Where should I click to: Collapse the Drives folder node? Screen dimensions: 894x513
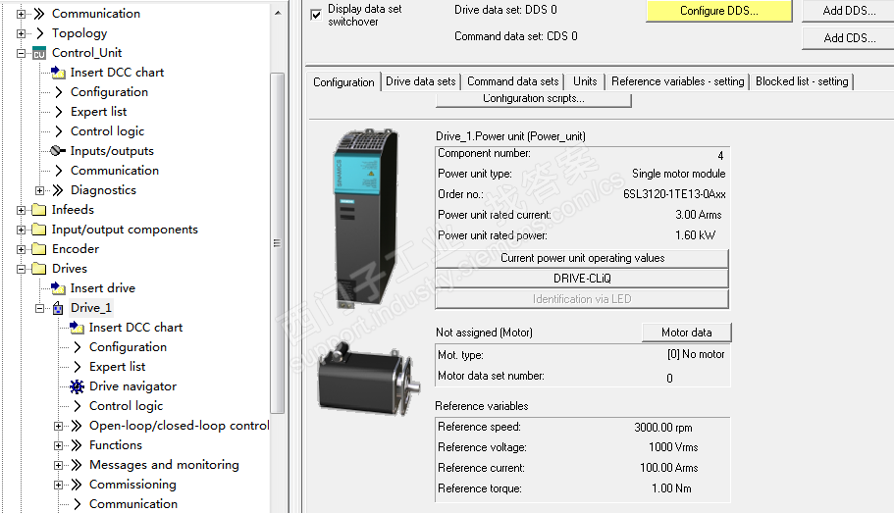pyautogui.click(x=21, y=269)
